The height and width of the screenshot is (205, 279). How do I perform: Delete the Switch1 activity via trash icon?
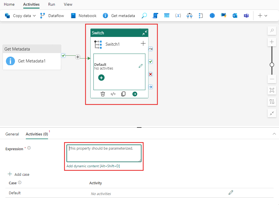[103, 94]
